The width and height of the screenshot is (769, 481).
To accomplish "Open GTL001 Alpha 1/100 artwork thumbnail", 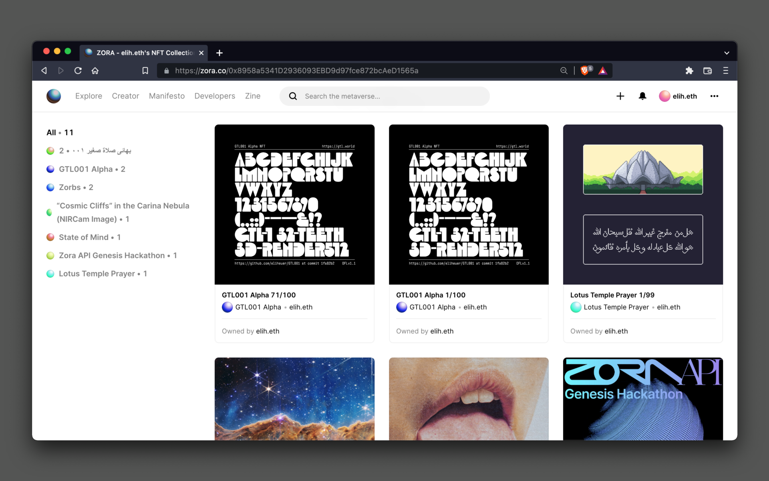I will (x=469, y=204).
